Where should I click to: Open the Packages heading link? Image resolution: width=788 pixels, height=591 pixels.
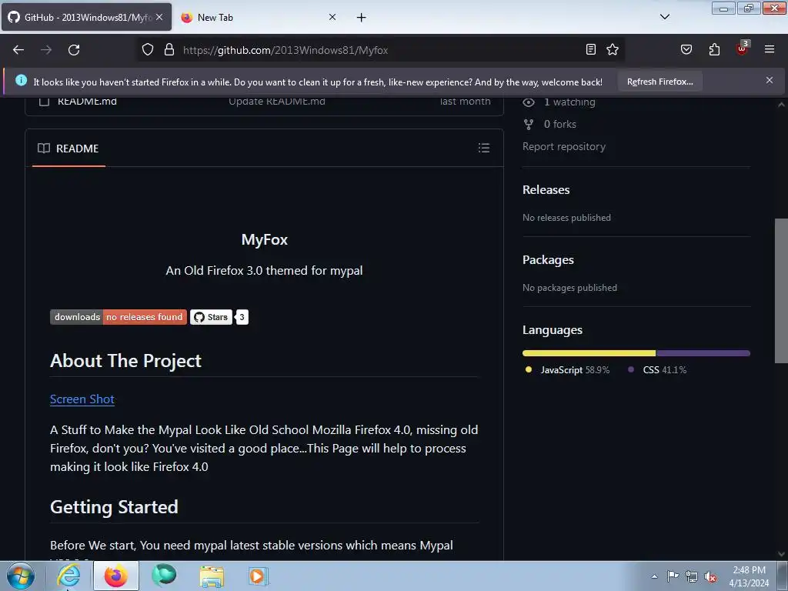coord(548,260)
